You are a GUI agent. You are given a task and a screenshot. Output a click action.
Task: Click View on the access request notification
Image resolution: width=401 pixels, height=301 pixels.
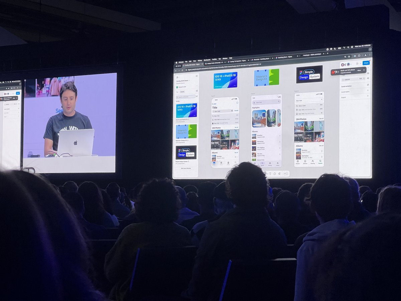point(359,70)
